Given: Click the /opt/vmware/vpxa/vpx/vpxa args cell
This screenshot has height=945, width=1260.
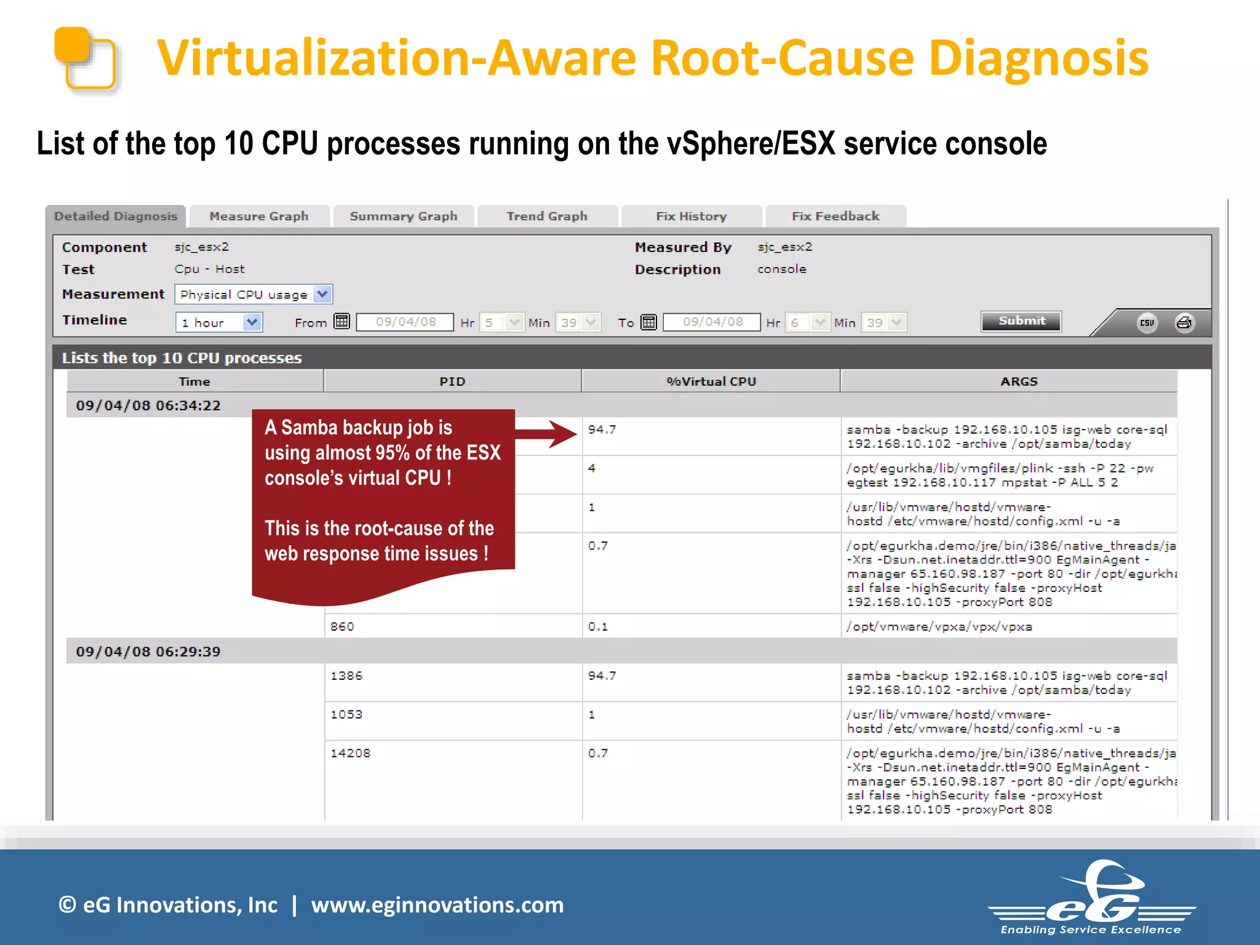Looking at the screenshot, I should click(1009, 626).
